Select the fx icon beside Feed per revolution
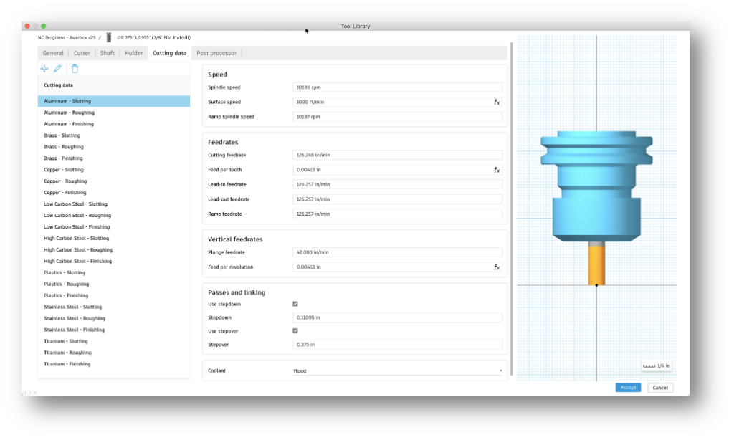Screen dimensions: 734x440 point(497,267)
